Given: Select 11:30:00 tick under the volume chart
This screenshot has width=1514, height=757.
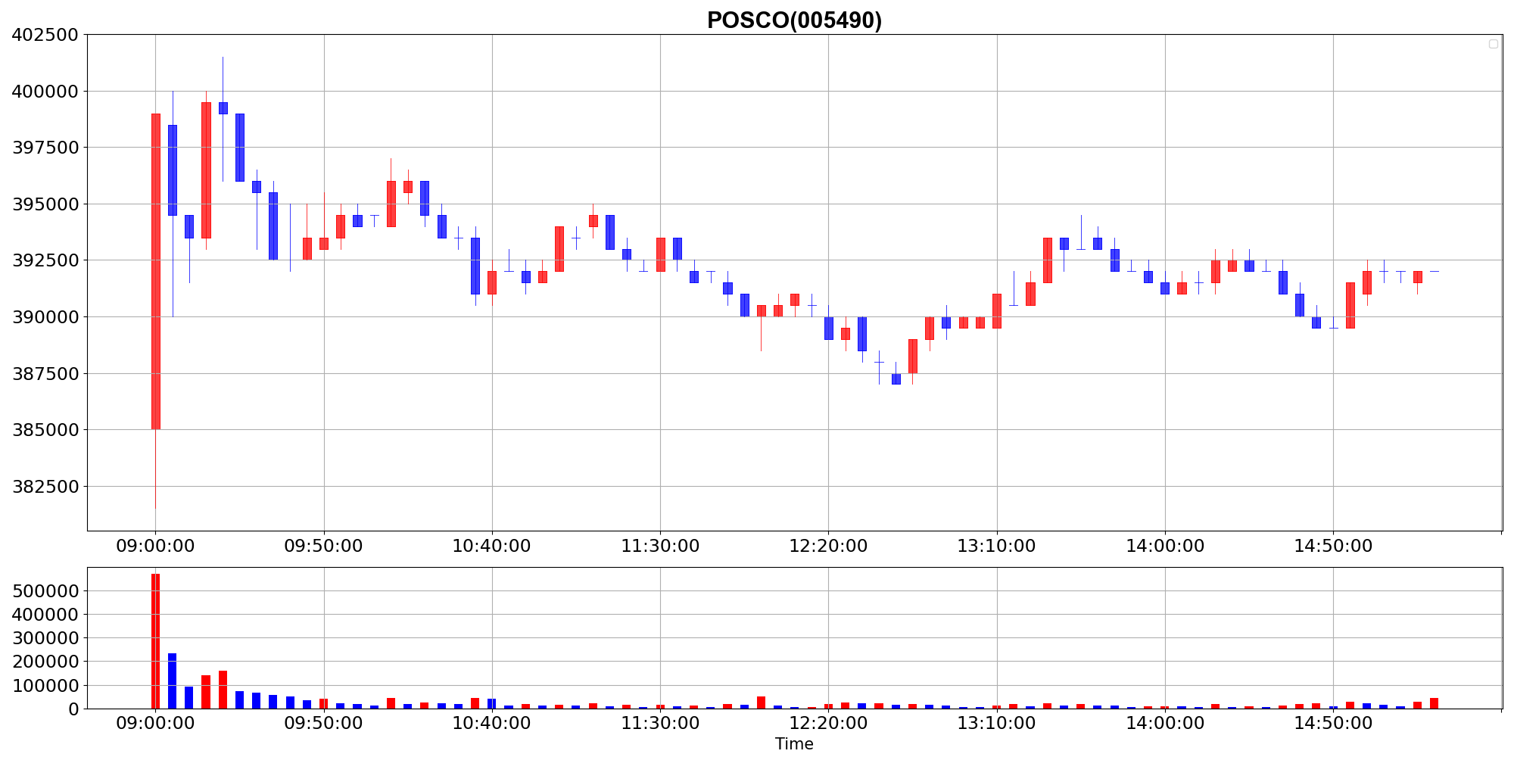Looking at the screenshot, I should 660,724.
